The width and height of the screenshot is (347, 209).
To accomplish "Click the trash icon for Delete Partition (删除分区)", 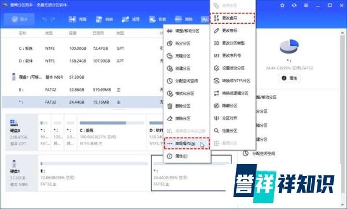I will tap(169, 106).
